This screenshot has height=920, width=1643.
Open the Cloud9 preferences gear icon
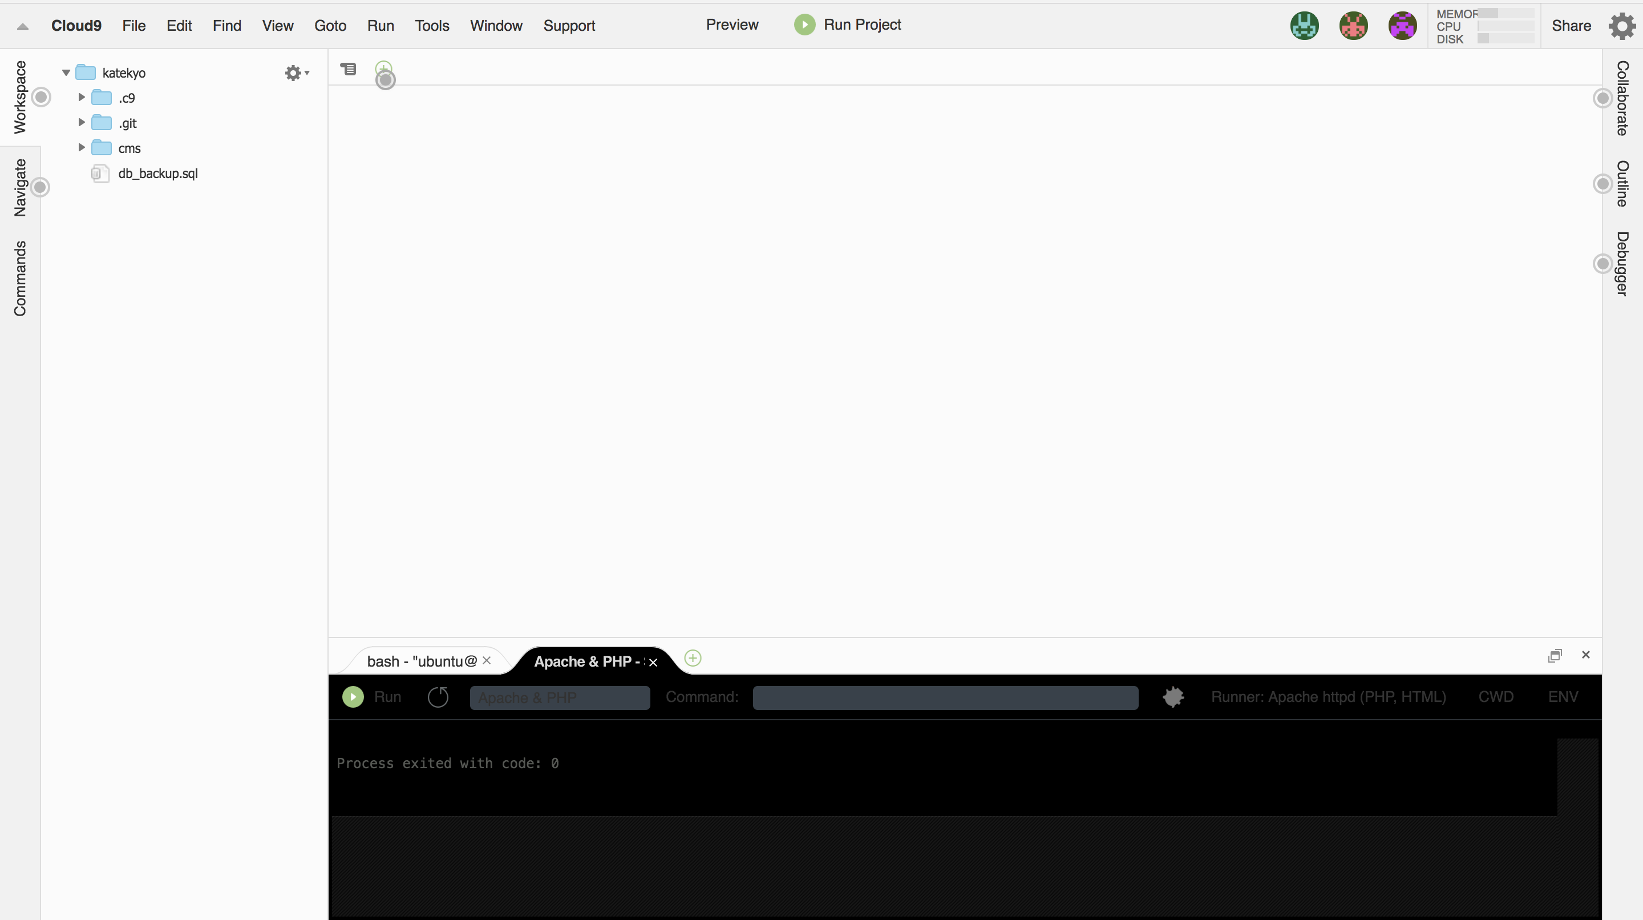(x=1621, y=26)
